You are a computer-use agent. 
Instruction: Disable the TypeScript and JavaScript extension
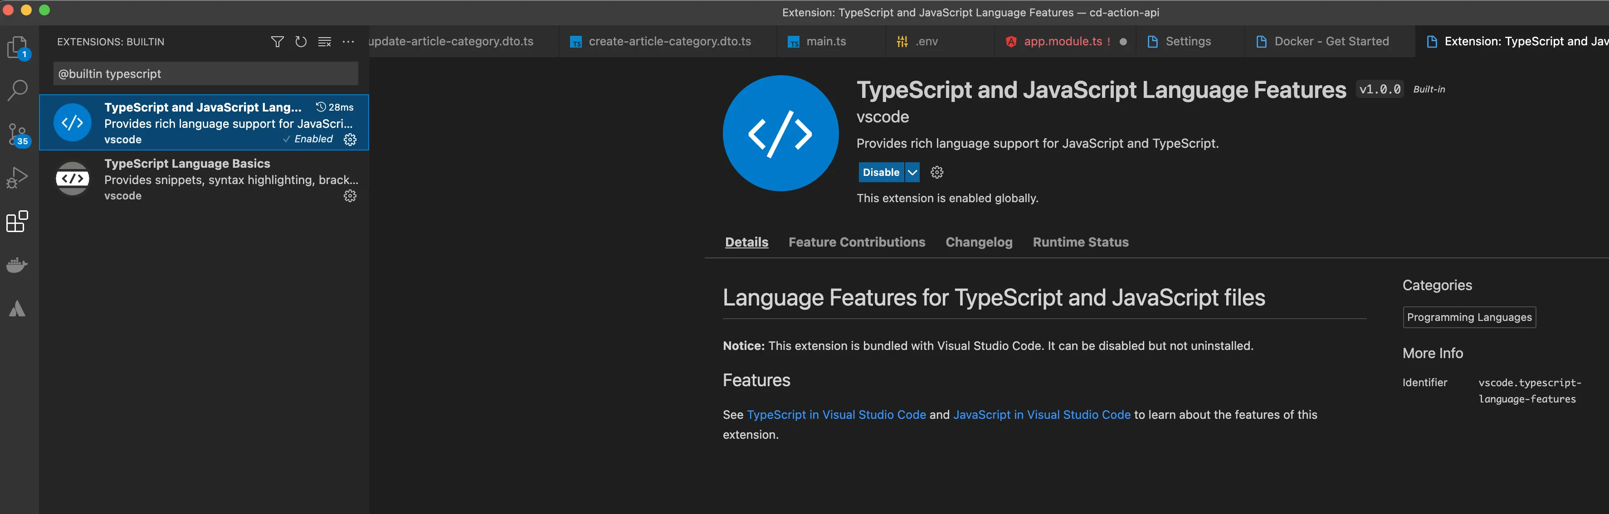pyautogui.click(x=881, y=172)
